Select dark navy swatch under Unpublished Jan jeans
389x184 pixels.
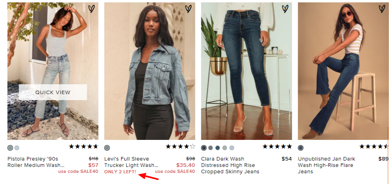(301, 148)
